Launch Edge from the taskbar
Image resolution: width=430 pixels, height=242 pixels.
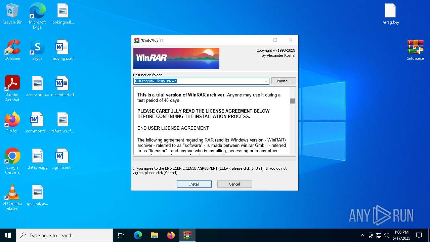138,235
